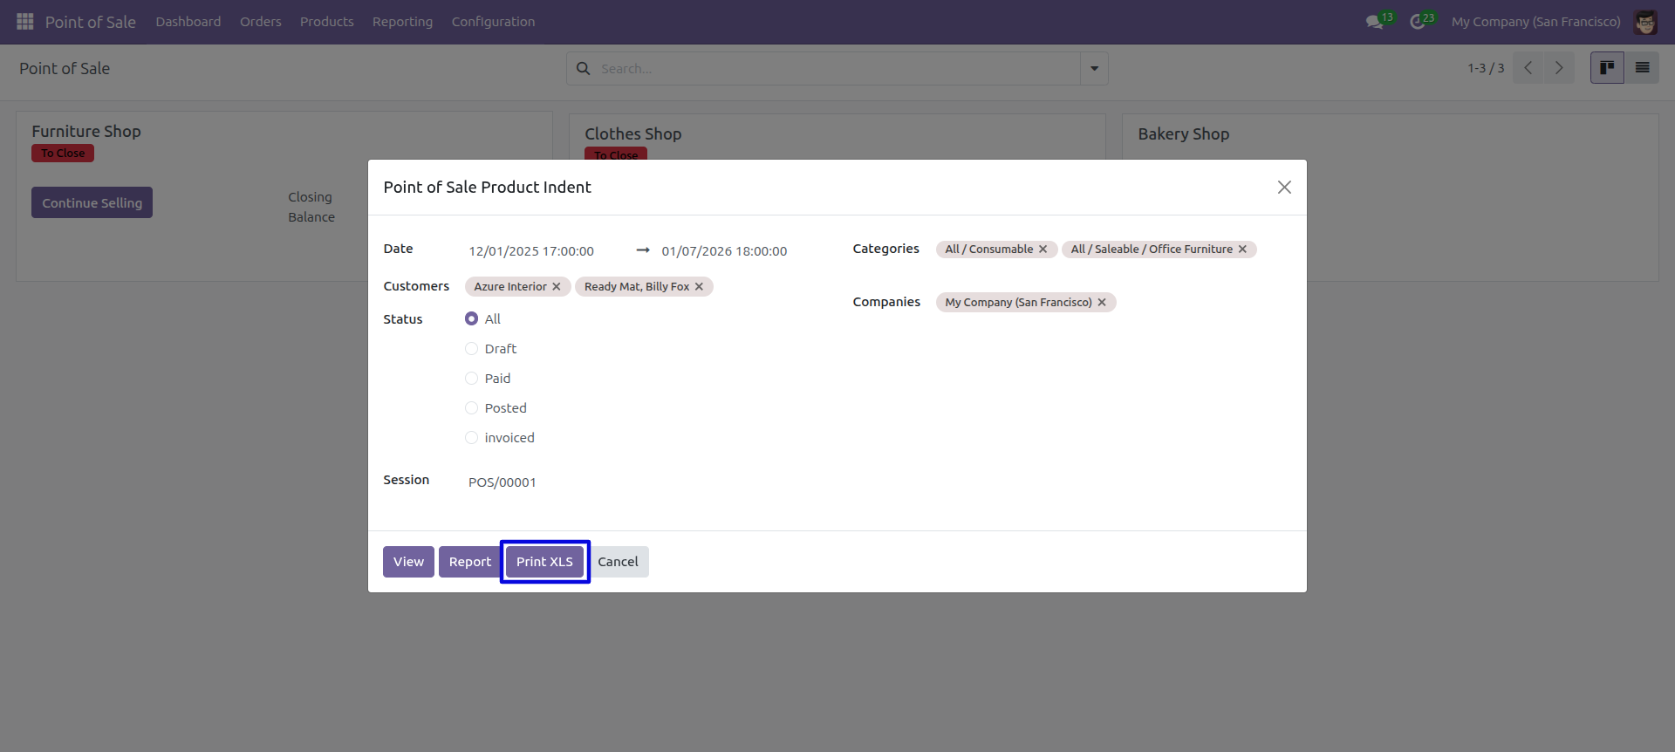Focus the Search input box
1675x752 pixels.
[x=837, y=68]
